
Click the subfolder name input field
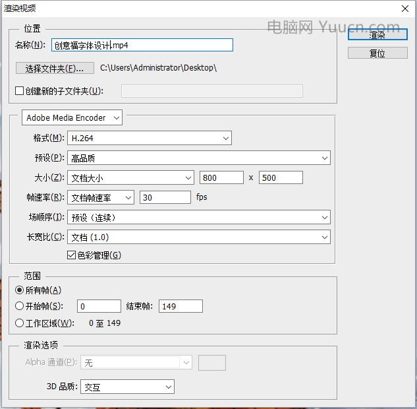(x=212, y=91)
